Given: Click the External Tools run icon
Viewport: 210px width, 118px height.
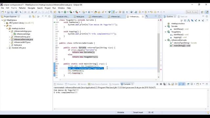Looking at the screenshot, I should point(77,12).
